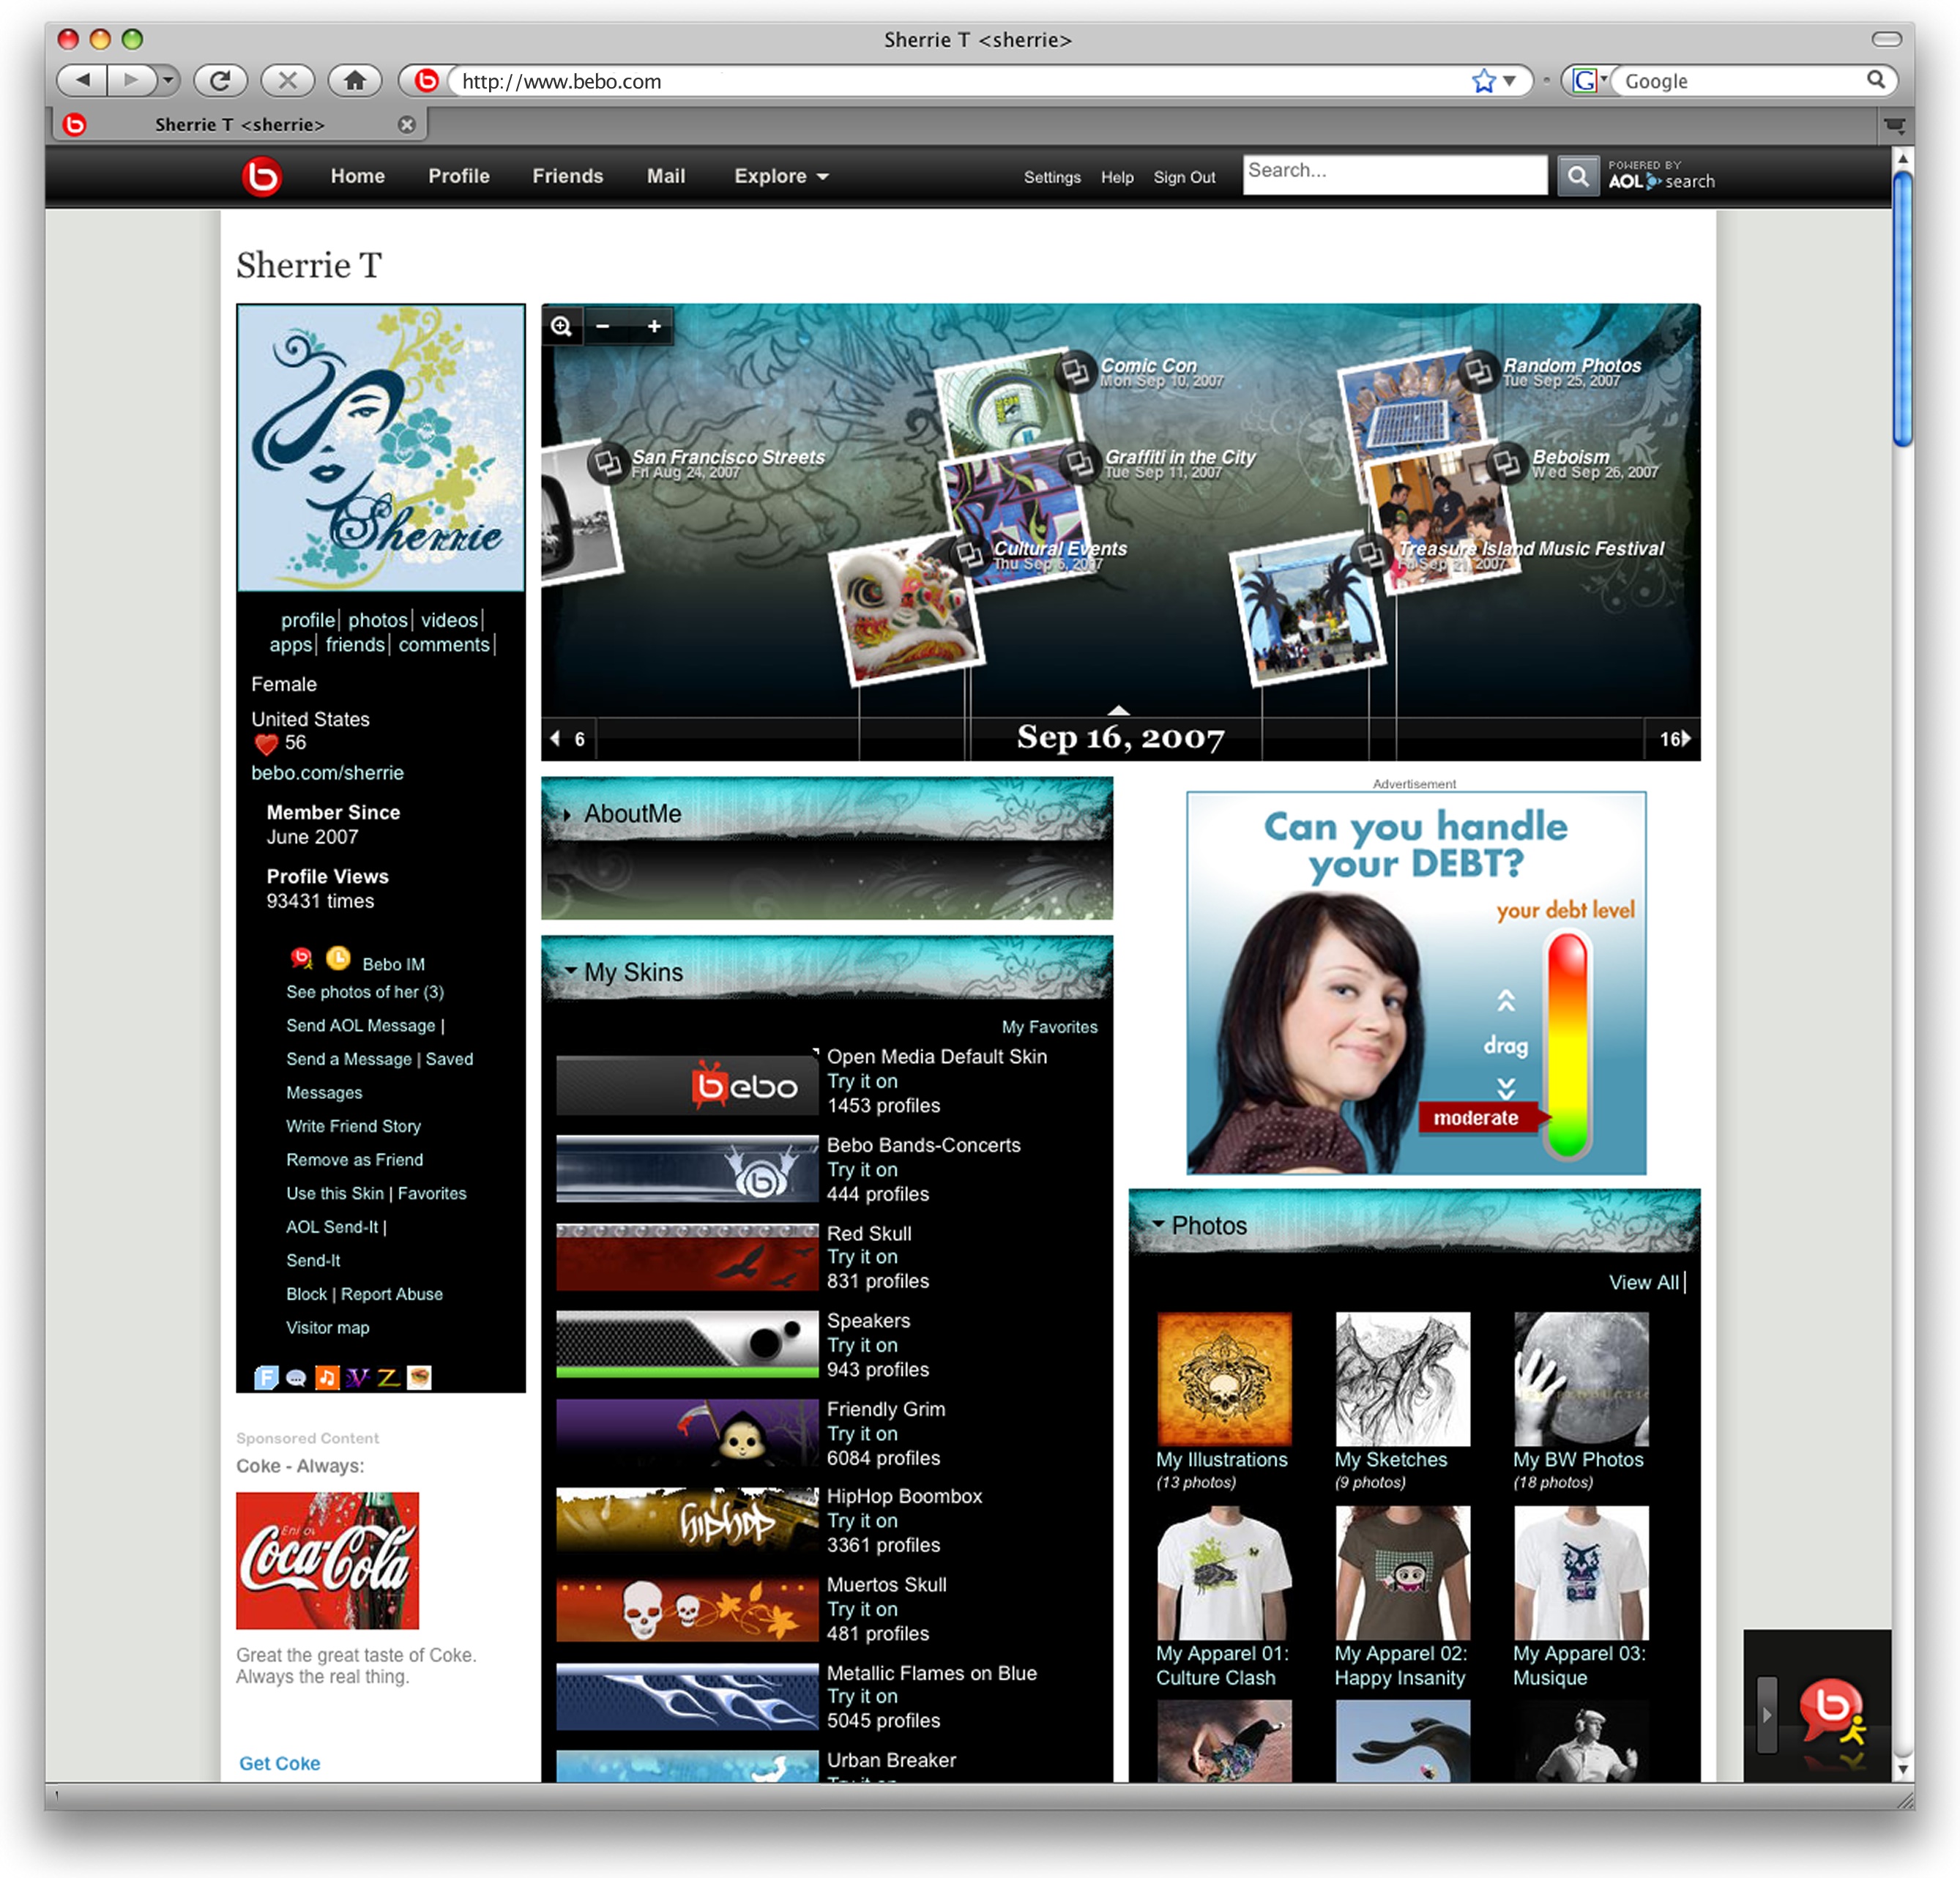The image size is (1960, 1878).
Task: Click the blue F app icon
Action: click(266, 1378)
